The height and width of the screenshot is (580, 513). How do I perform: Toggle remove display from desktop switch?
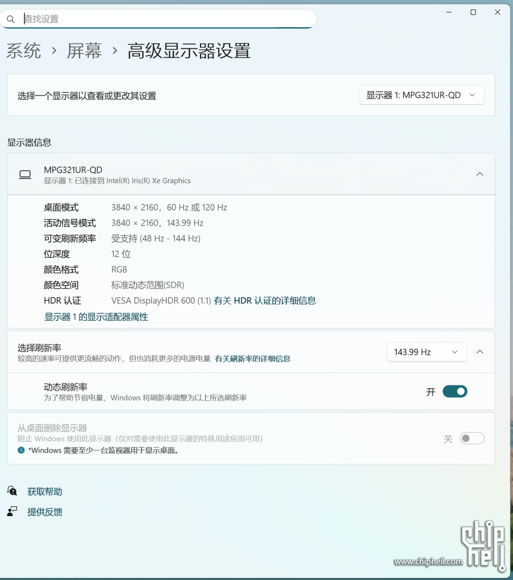(x=472, y=439)
